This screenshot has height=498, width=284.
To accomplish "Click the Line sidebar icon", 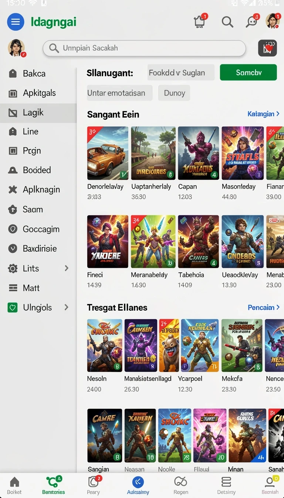I will (13, 132).
